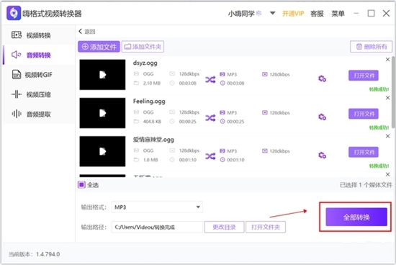Image resolution: width=396 pixels, height=265 pixels.
Task: Click the 开通VIP link
Action: coord(293,14)
